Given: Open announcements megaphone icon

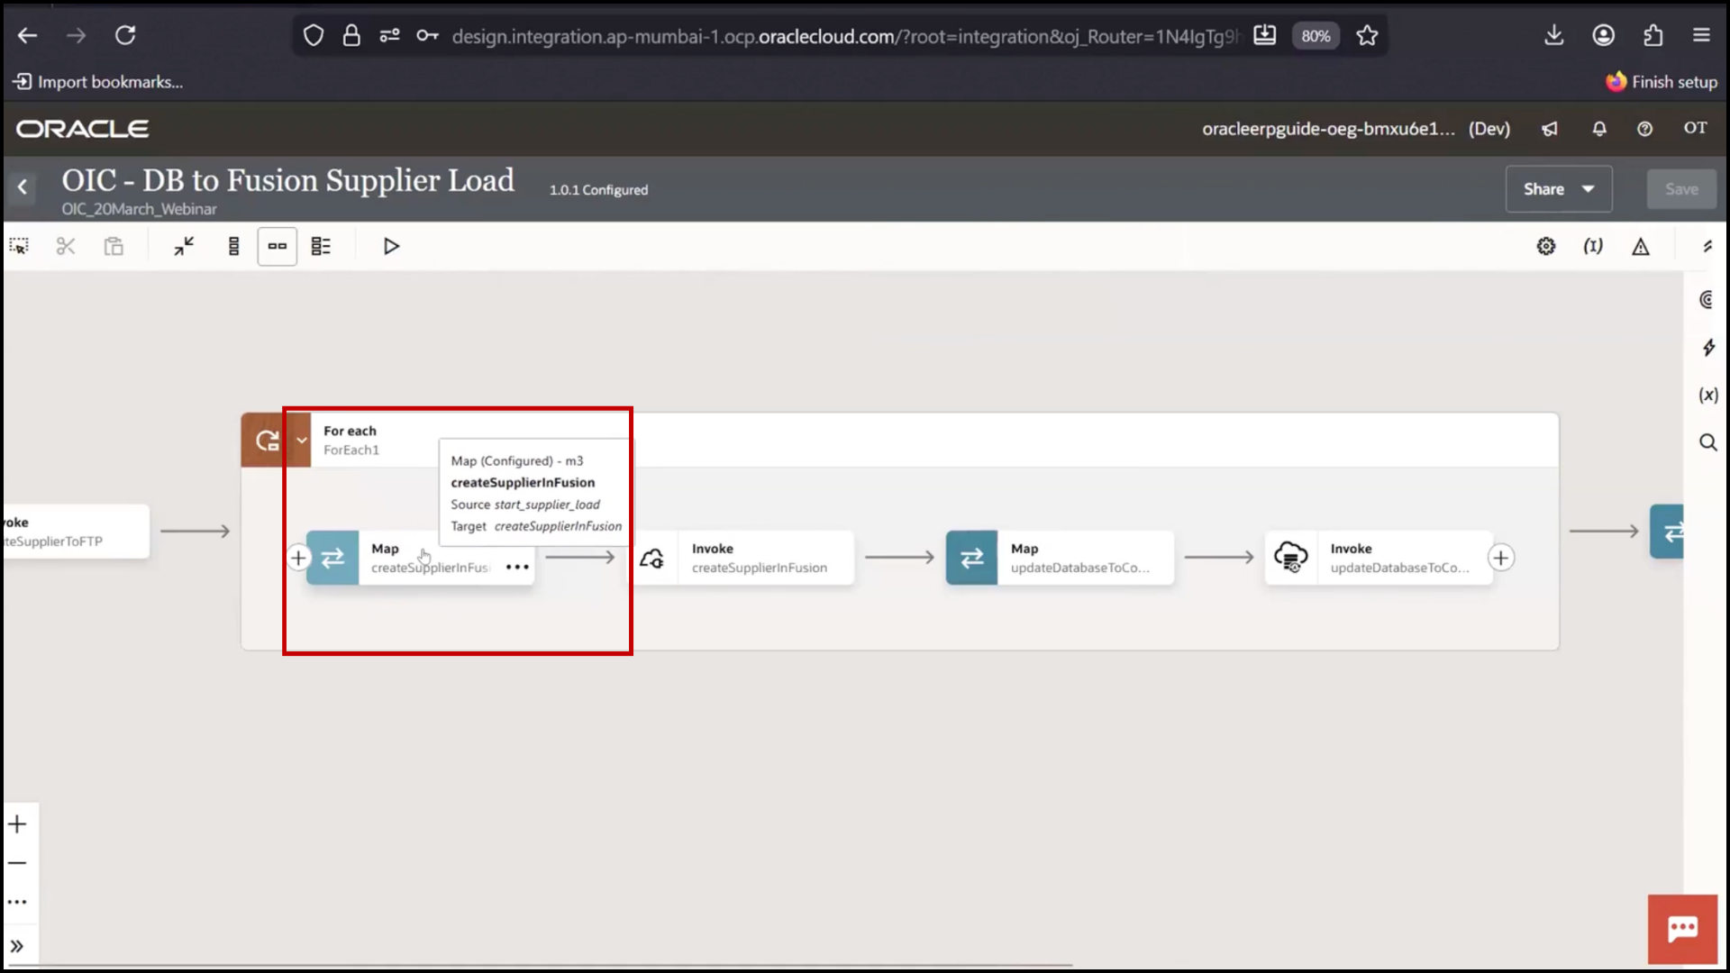Looking at the screenshot, I should (1550, 129).
